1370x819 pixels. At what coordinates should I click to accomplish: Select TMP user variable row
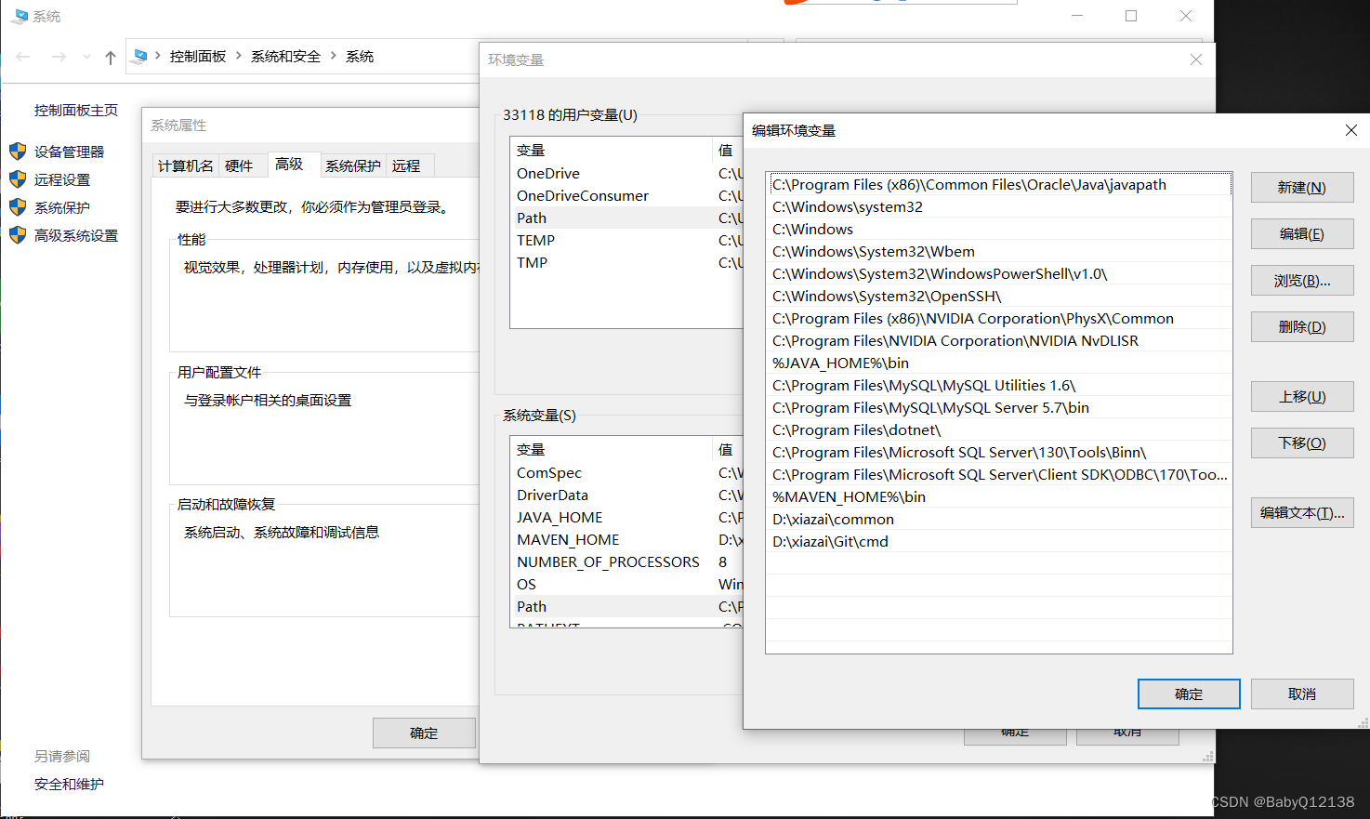click(x=627, y=262)
